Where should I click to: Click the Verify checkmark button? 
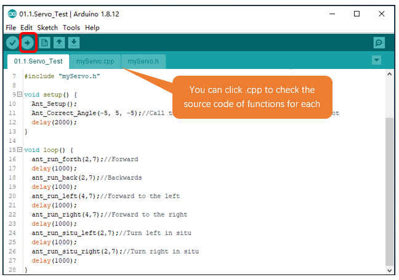(12, 42)
